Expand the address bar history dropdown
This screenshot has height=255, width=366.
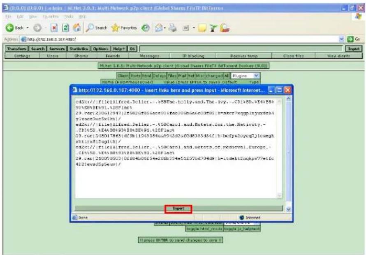(341, 39)
